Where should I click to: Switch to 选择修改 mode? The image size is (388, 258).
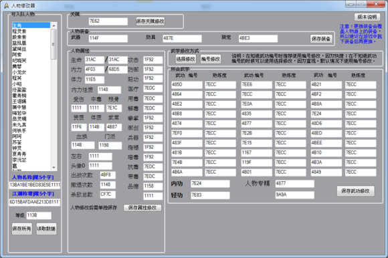pos(185,59)
